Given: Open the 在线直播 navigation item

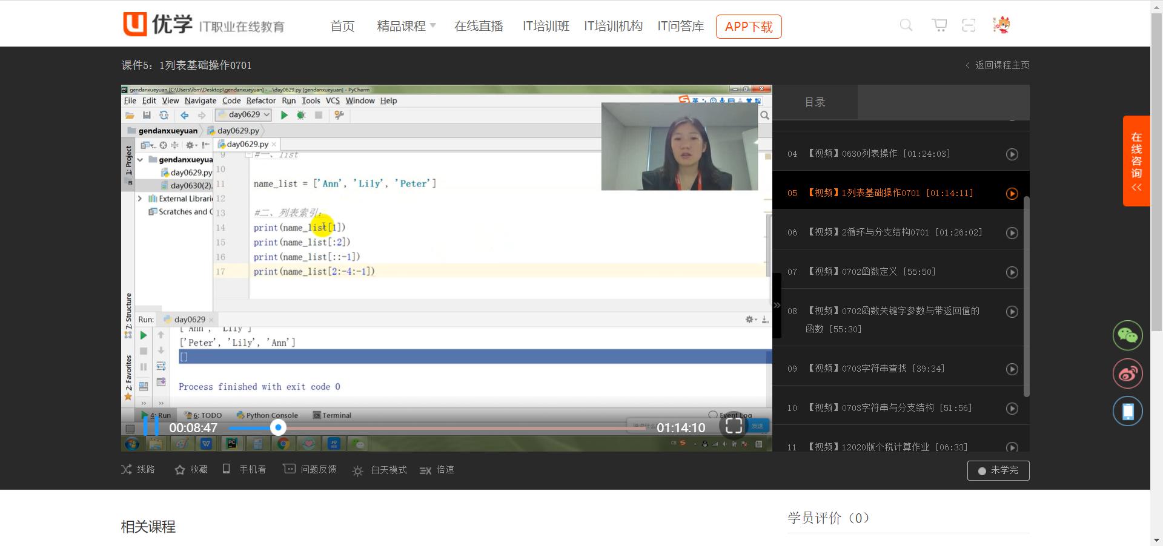Looking at the screenshot, I should pos(479,26).
